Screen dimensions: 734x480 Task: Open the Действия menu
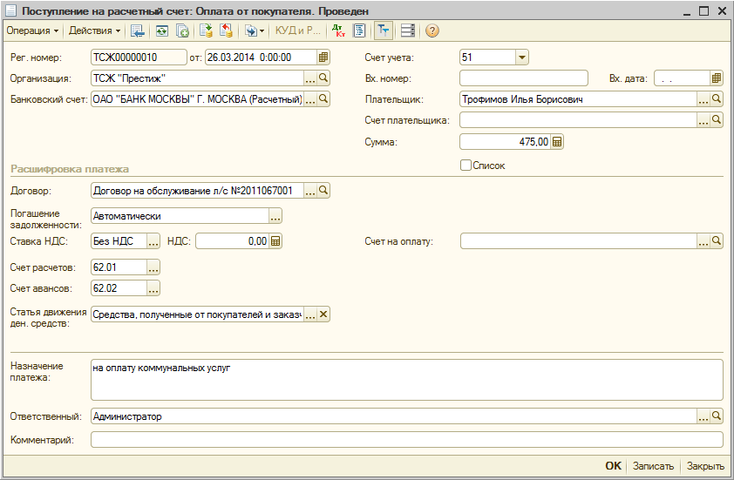[94, 30]
